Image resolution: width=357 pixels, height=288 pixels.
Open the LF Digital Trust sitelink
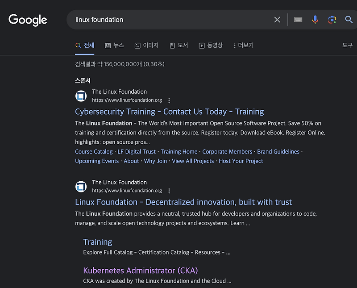click(x=137, y=151)
